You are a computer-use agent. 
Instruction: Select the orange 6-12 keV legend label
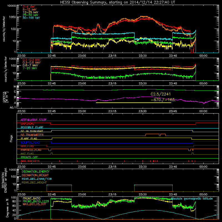pyautogui.click(x=30, y=9)
